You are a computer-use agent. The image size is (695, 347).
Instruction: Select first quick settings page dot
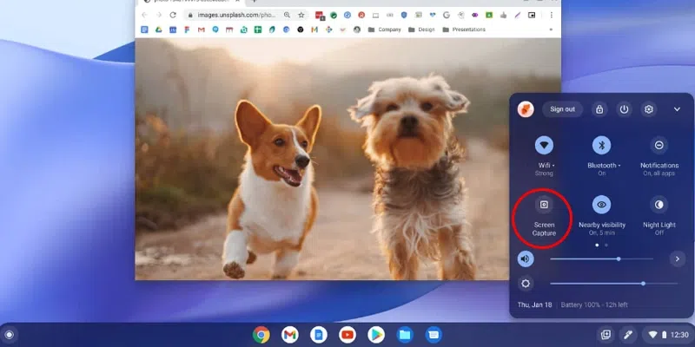click(x=597, y=245)
